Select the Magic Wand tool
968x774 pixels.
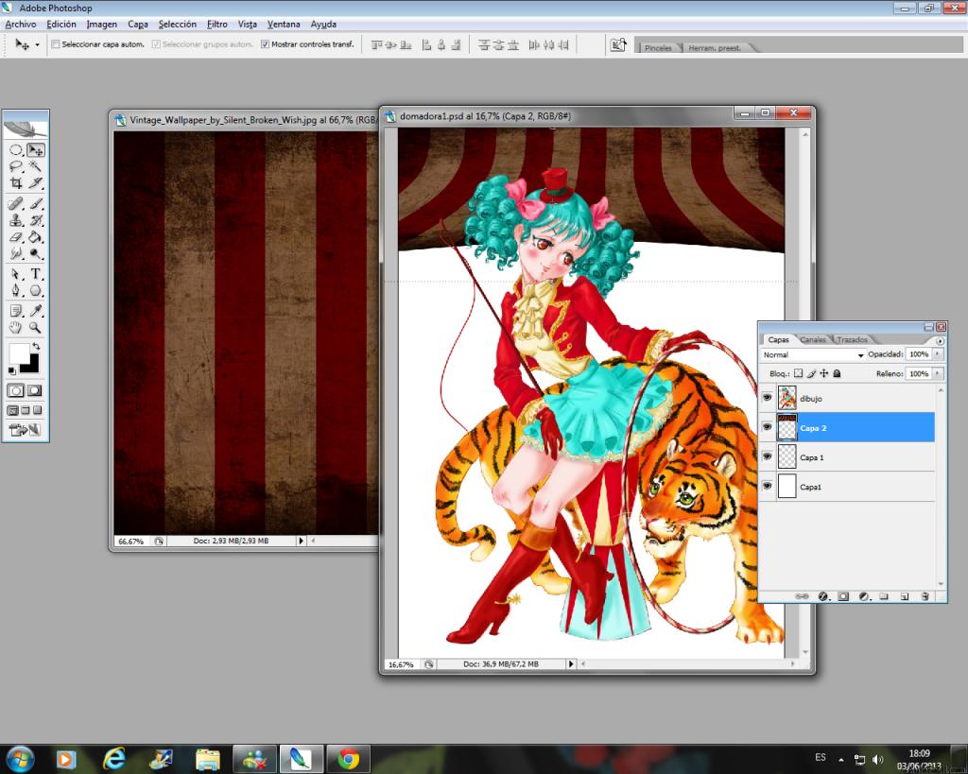click(x=36, y=166)
